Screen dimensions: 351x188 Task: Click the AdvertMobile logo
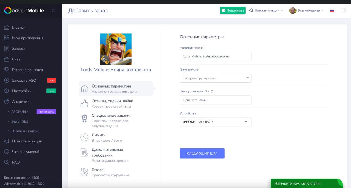(24, 10)
